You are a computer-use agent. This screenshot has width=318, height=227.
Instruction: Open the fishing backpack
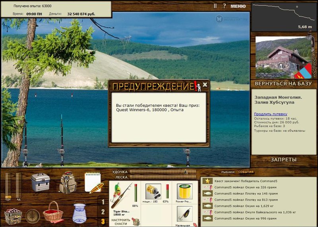pyautogui.click(x=68, y=182)
